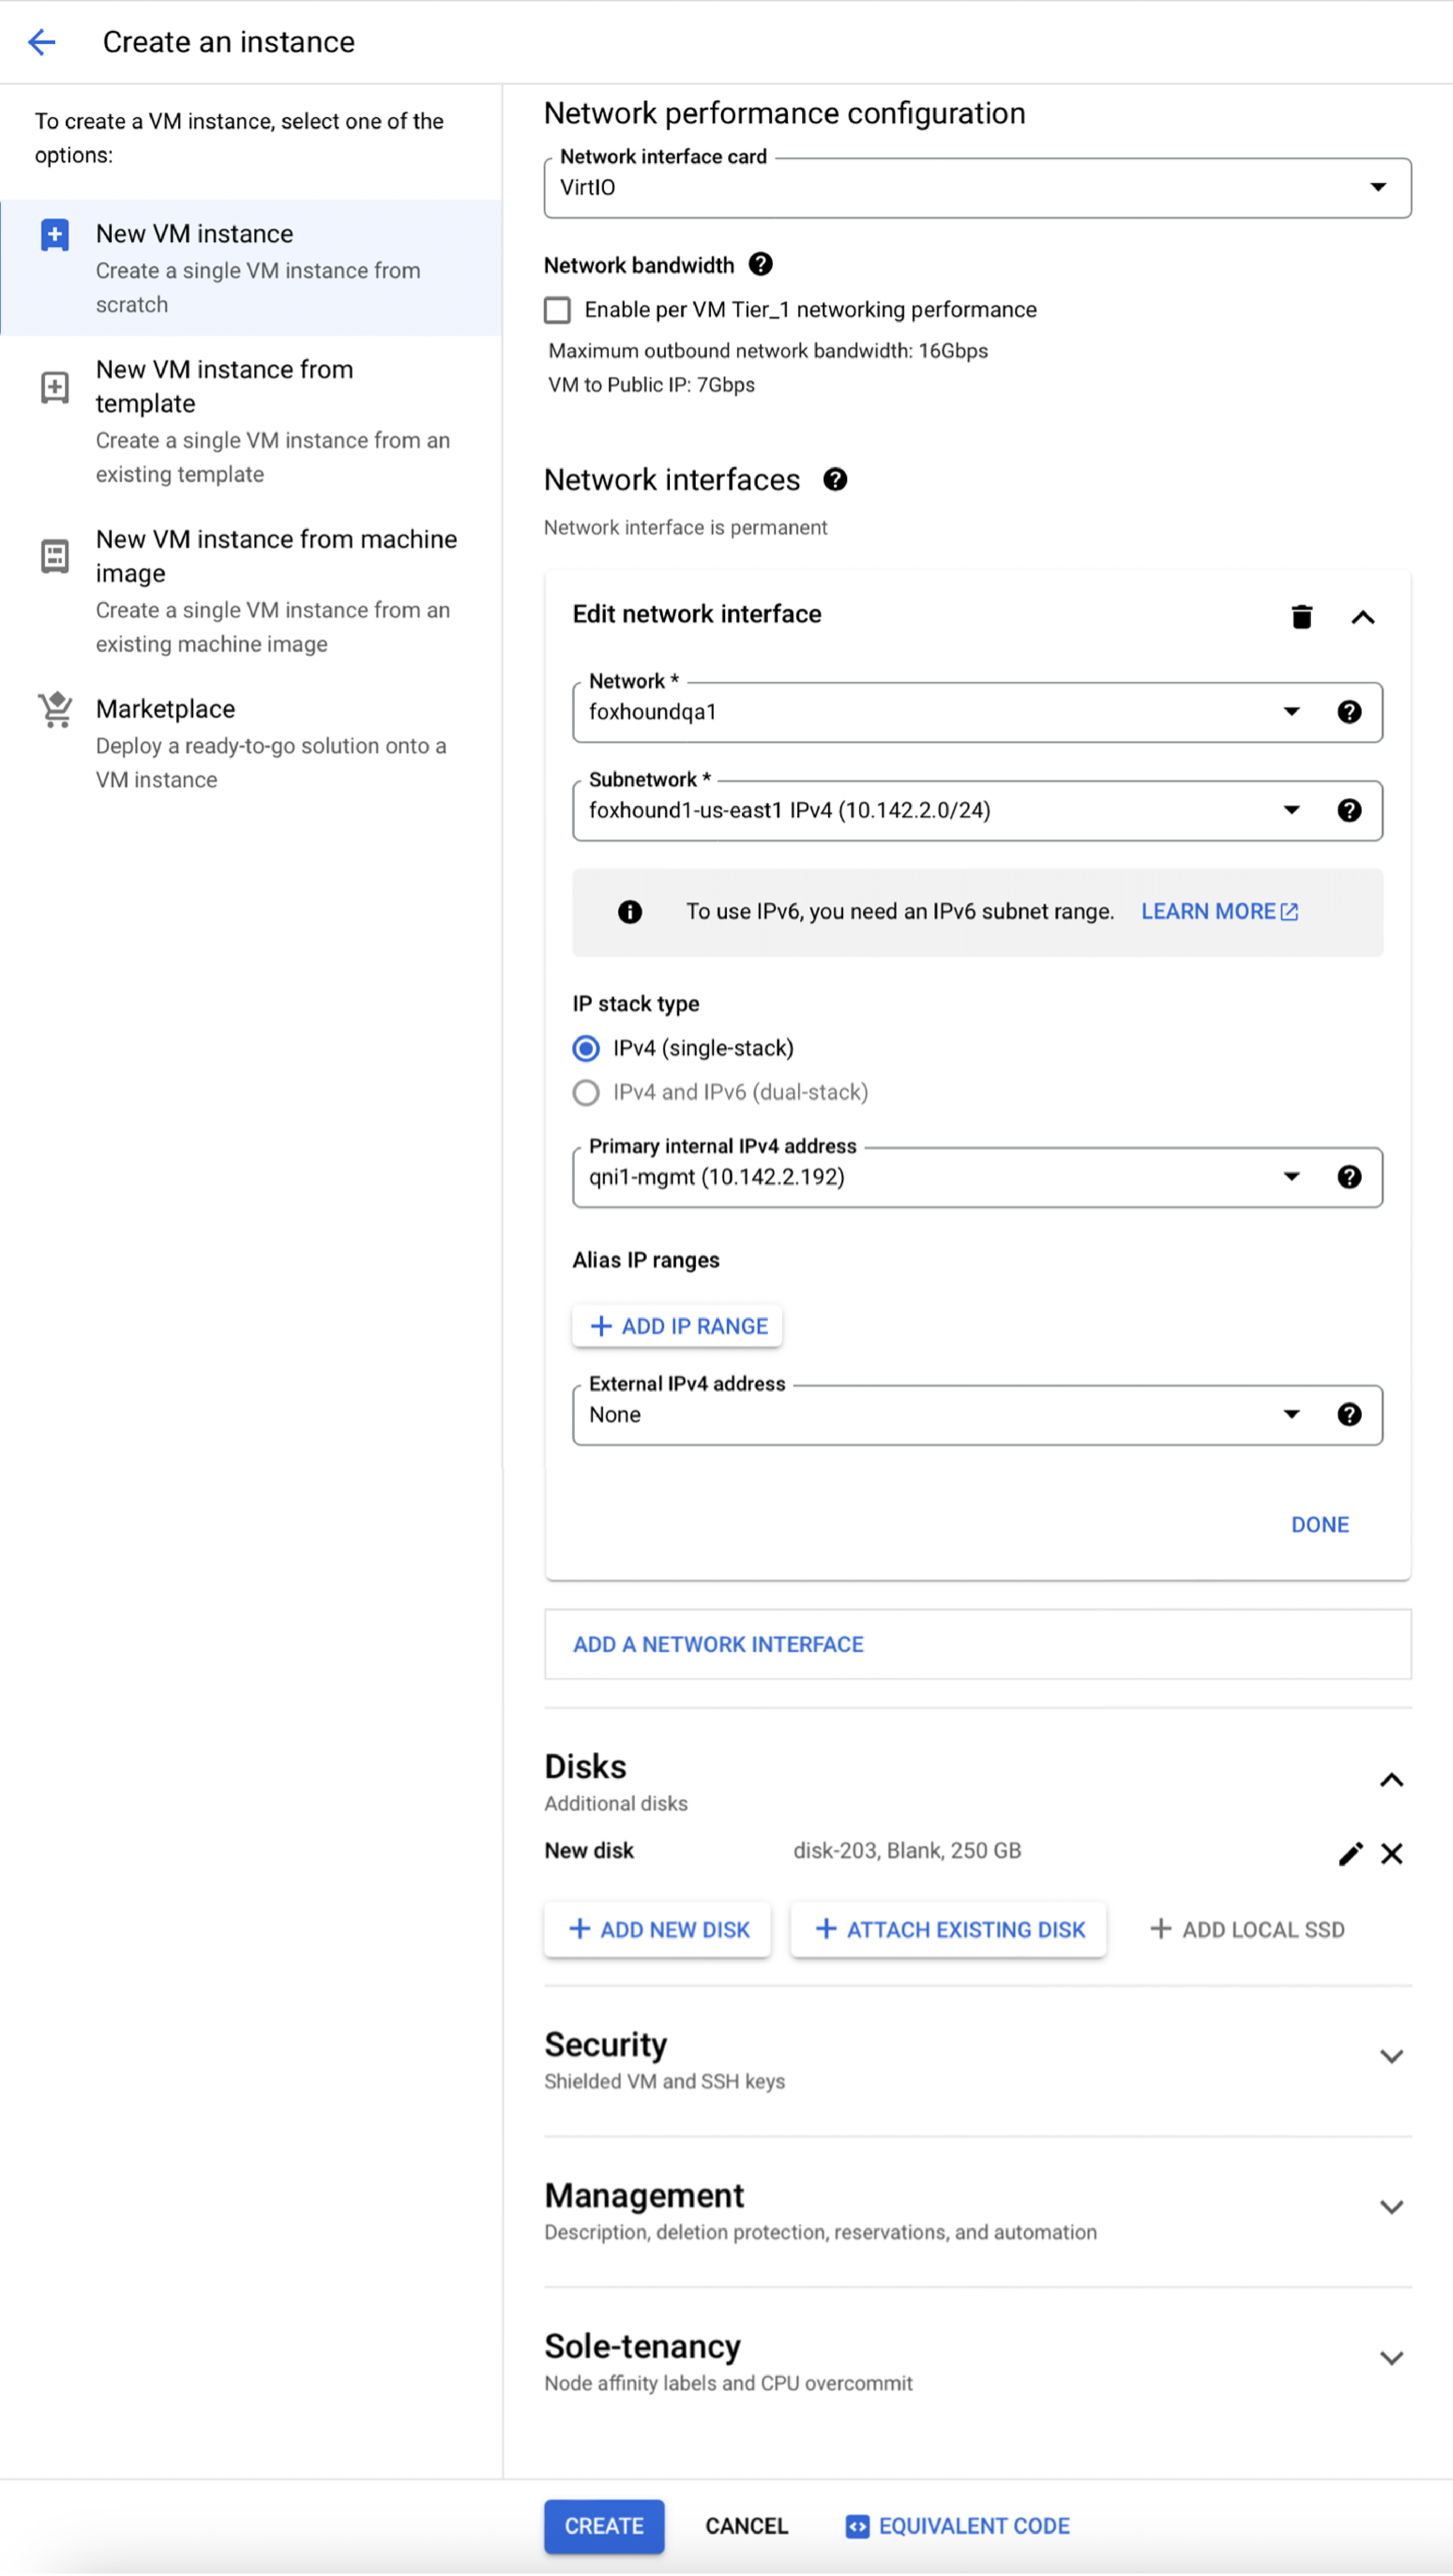This screenshot has height=2576, width=1453.
Task: Enable per VM Tier_1 networking performance
Action: click(x=557, y=310)
